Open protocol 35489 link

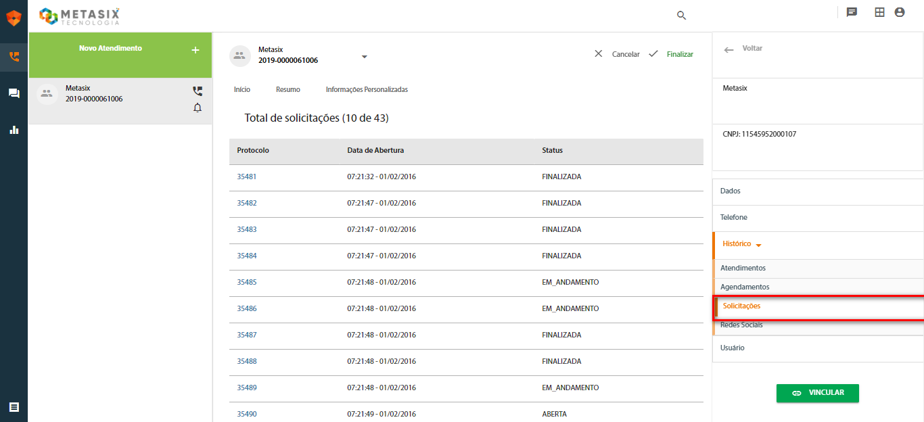tap(247, 388)
